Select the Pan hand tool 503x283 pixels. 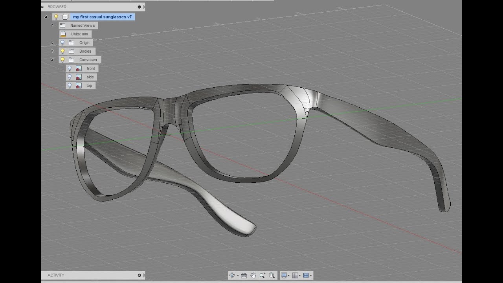(253, 276)
